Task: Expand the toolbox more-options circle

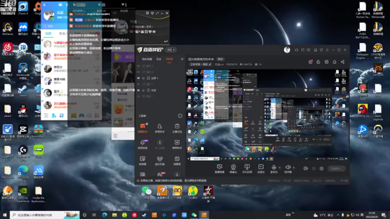Action: point(180,116)
